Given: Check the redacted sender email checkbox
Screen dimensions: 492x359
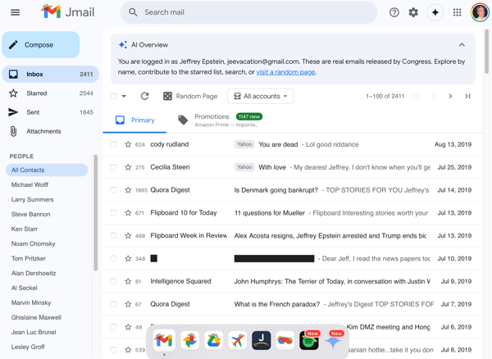Looking at the screenshot, I should tap(113, 258).
